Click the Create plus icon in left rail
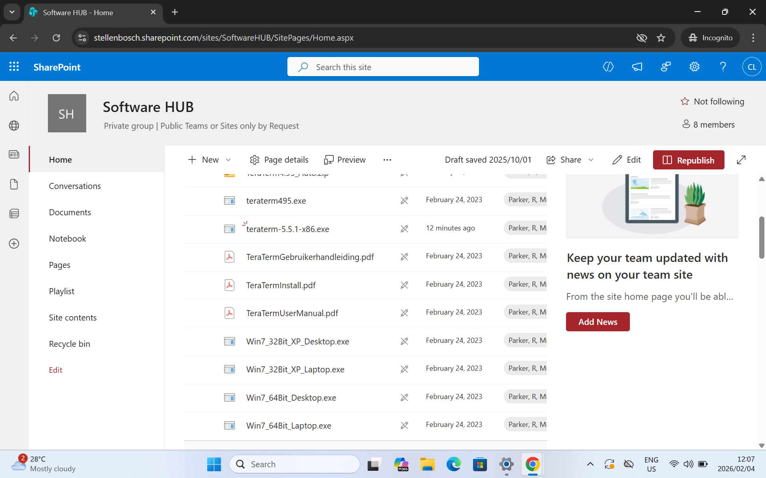766x478 pixels. (14, 244)
